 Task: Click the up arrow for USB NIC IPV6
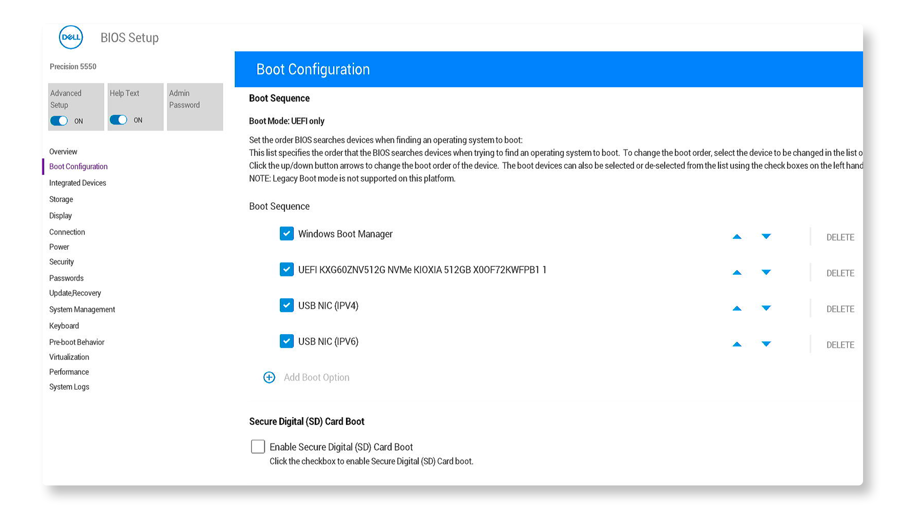[736, 344]
